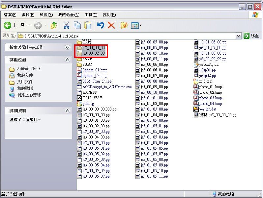Open the 我的文件 sidebar link
Viewport: 263px width, 198px height.
coord(25,75)
